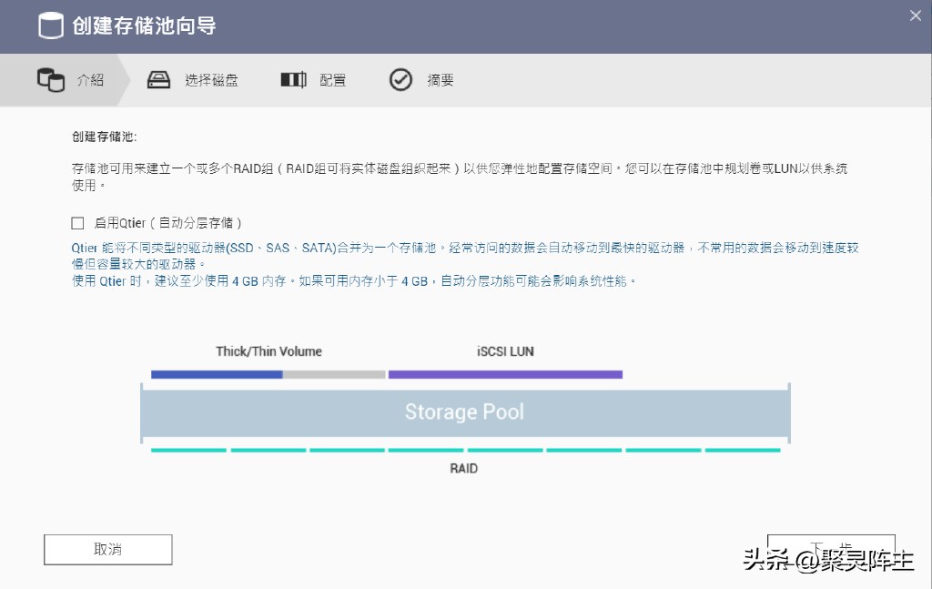Select the stacked-pools icon on the 介绍 step

click(50, 80)
